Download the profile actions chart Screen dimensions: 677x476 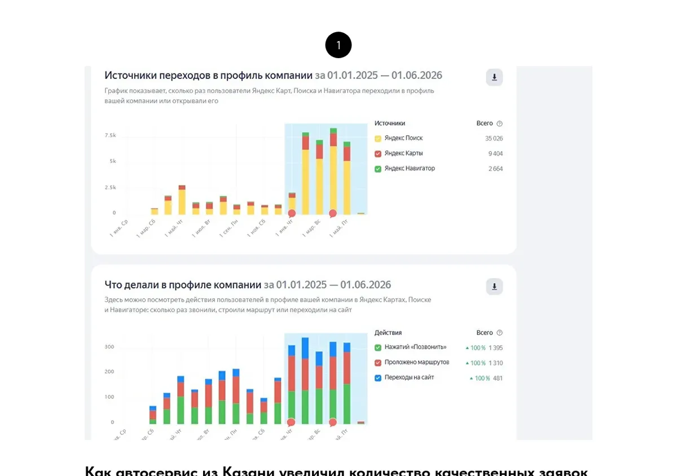point(494,287)
